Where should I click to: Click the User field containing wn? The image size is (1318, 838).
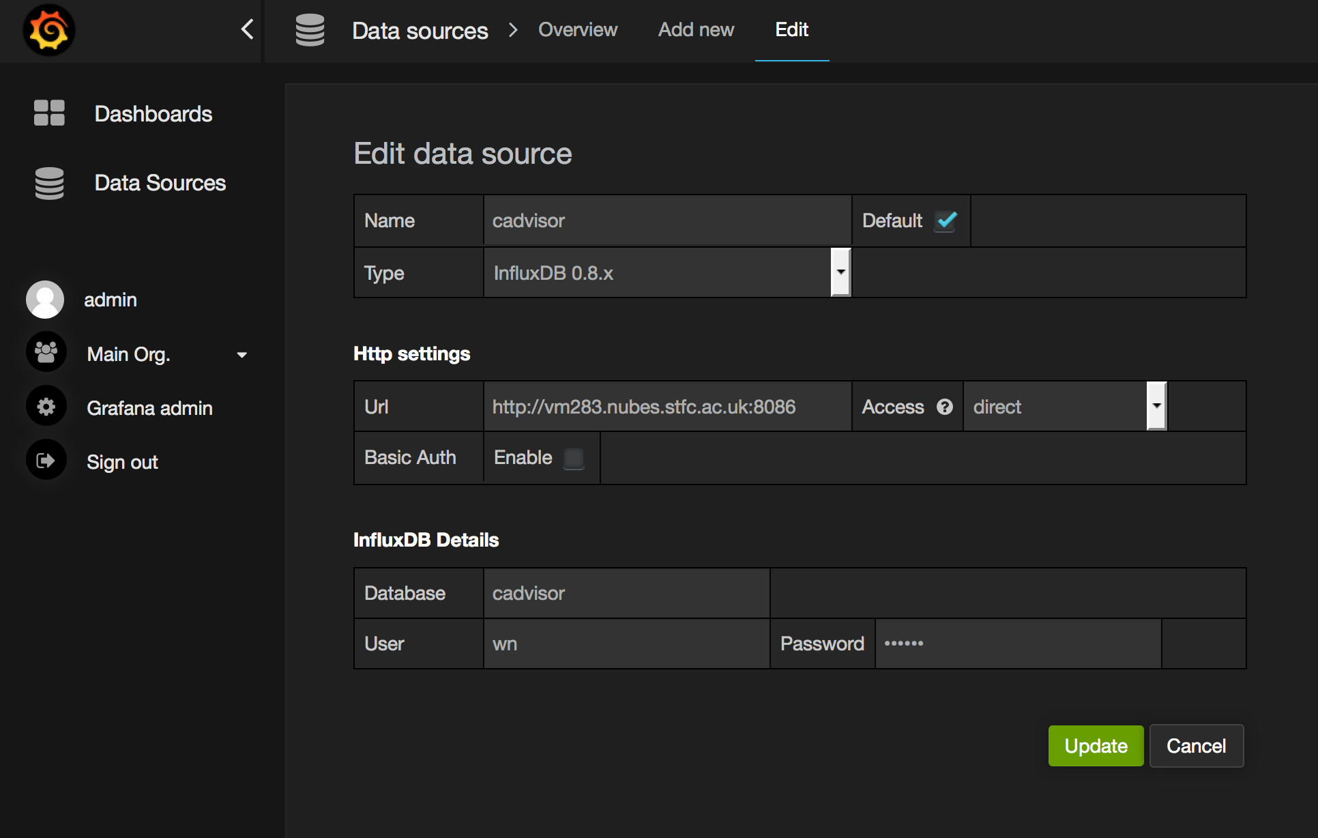(x=626, y=644)
